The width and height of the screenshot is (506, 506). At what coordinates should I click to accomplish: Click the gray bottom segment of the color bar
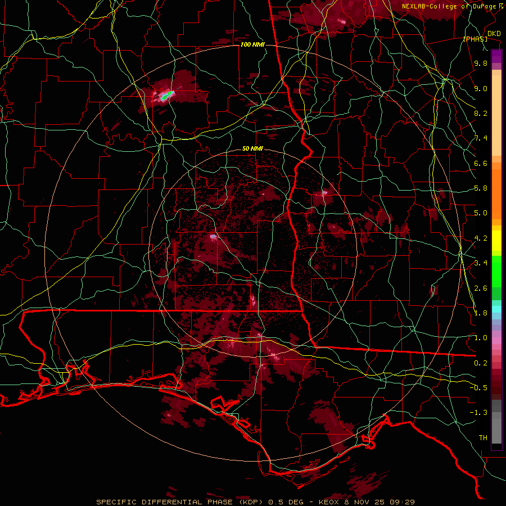tap(496, 427)
